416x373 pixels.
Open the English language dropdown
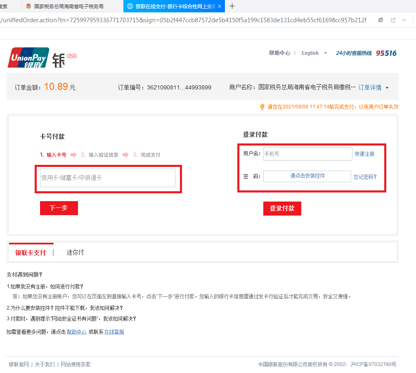pyautogui.click(x=314, y=53)
